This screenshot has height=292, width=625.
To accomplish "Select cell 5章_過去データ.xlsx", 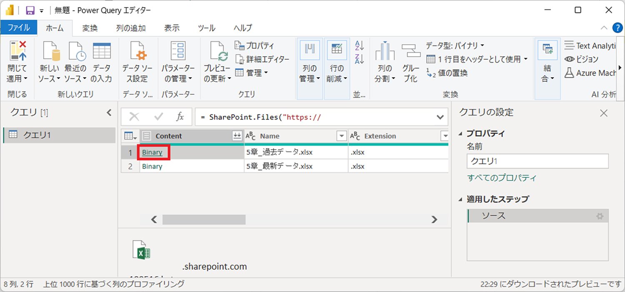I will (x=296, y=152).
